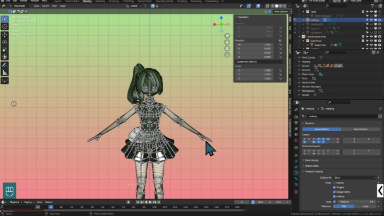Activate the Cursor tool in the toolbar
The height and width of the screenshot is (216, 384).
click(x=5, y=27)
